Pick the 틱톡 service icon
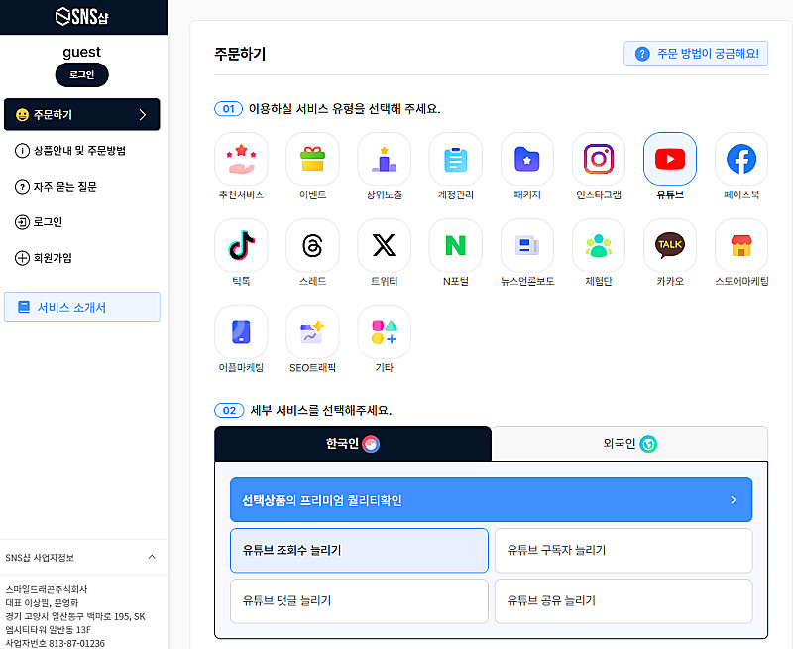Image resolution: width=793 pixels, height=649 pixels. pyautogui.click(x=241, y=245)
